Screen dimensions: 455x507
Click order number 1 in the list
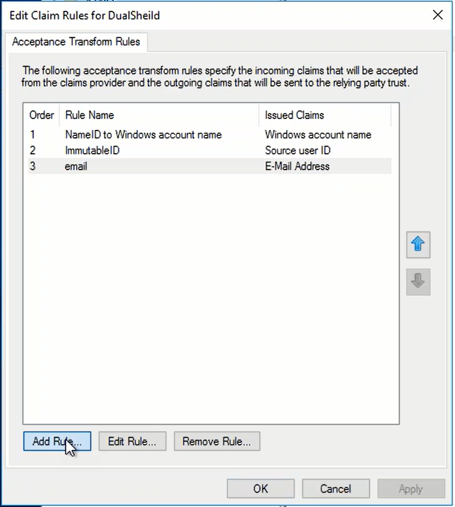[x=33, y=134]
